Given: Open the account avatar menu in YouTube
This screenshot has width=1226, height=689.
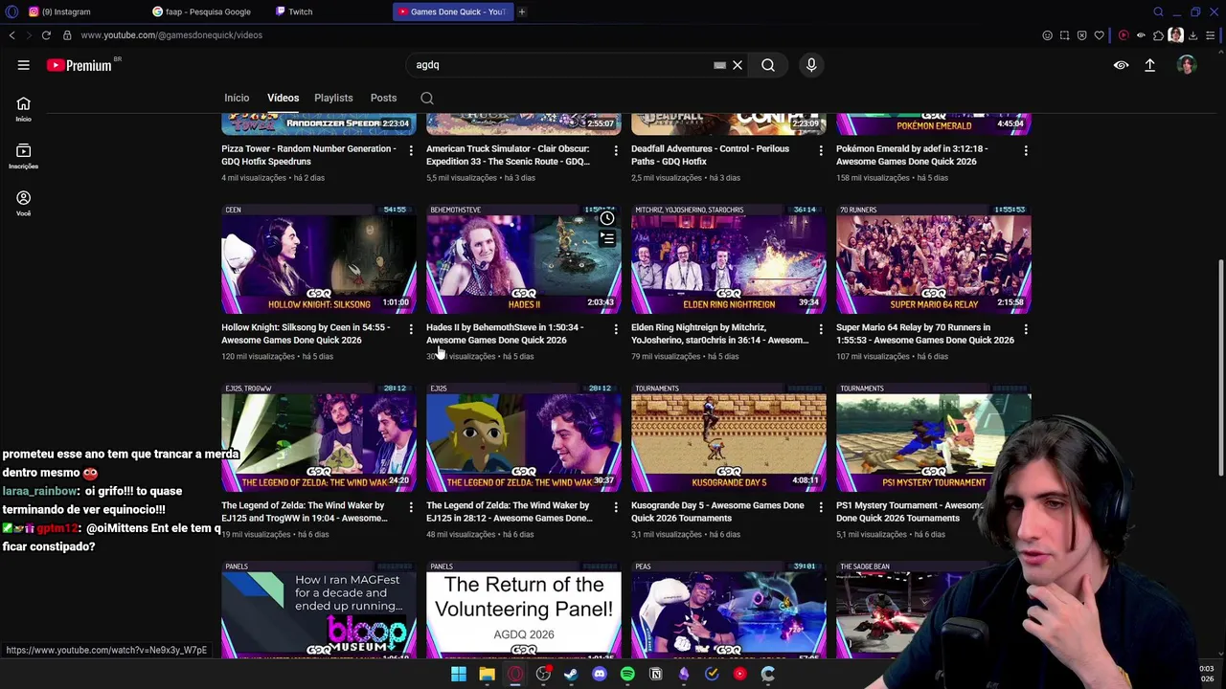Looking at the screenshot, I should pyautogui.click(x=1187, y=65).
